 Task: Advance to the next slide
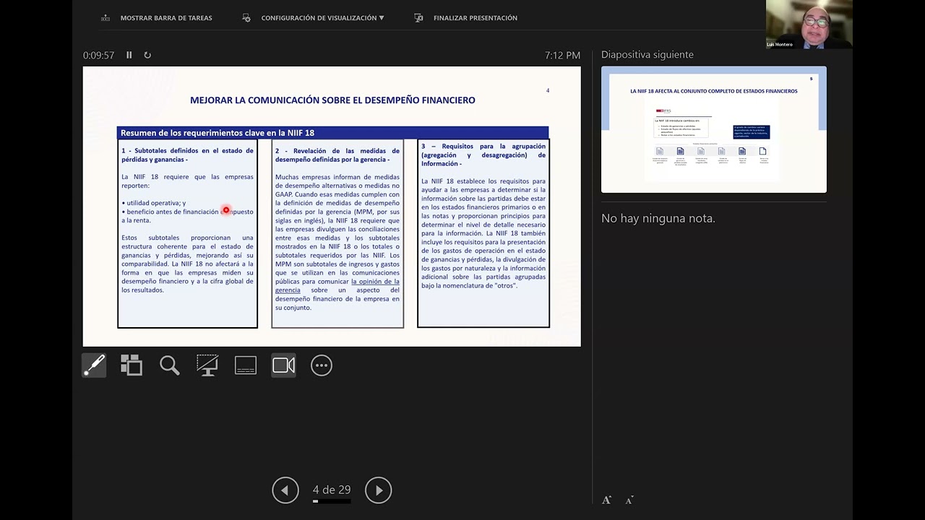(379, 490)
